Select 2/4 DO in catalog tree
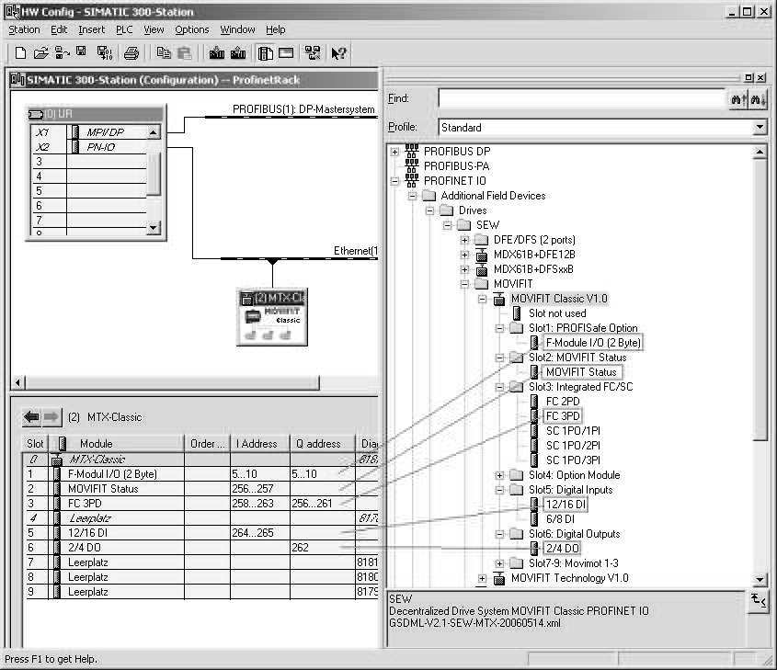 click(x=563, y=549)
